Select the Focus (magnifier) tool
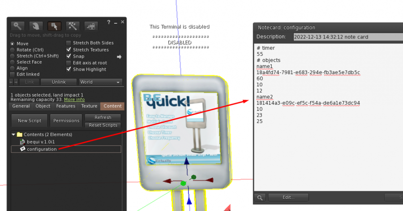The image size is (403, 211). click(x=18, y=26)
